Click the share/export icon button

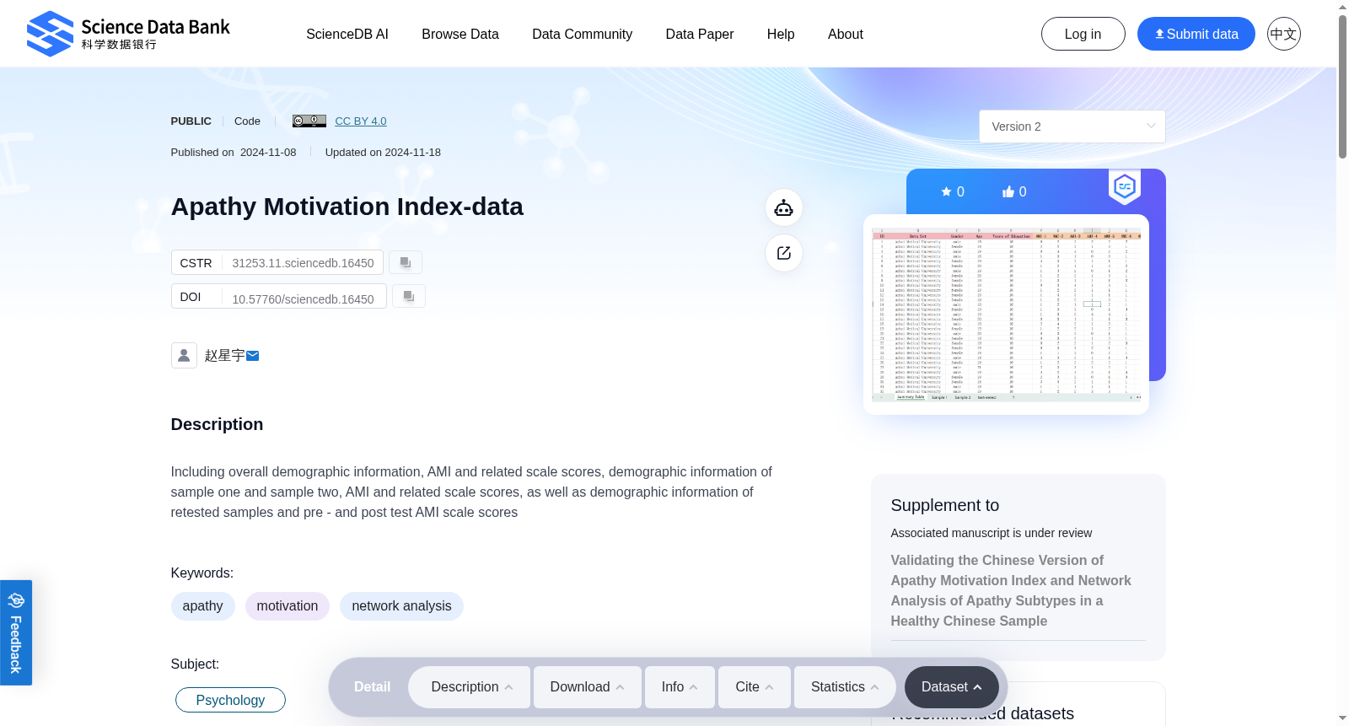coord(784,253)
